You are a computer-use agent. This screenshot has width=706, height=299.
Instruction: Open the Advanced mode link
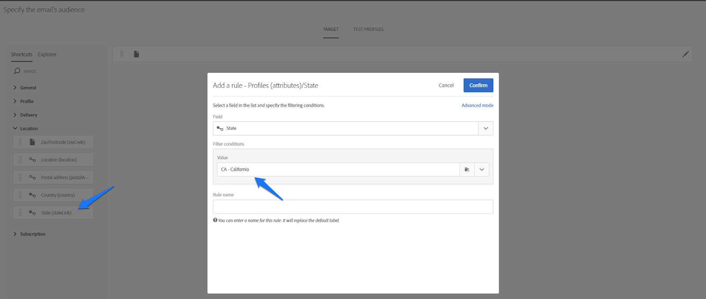(x=477, y=105)
